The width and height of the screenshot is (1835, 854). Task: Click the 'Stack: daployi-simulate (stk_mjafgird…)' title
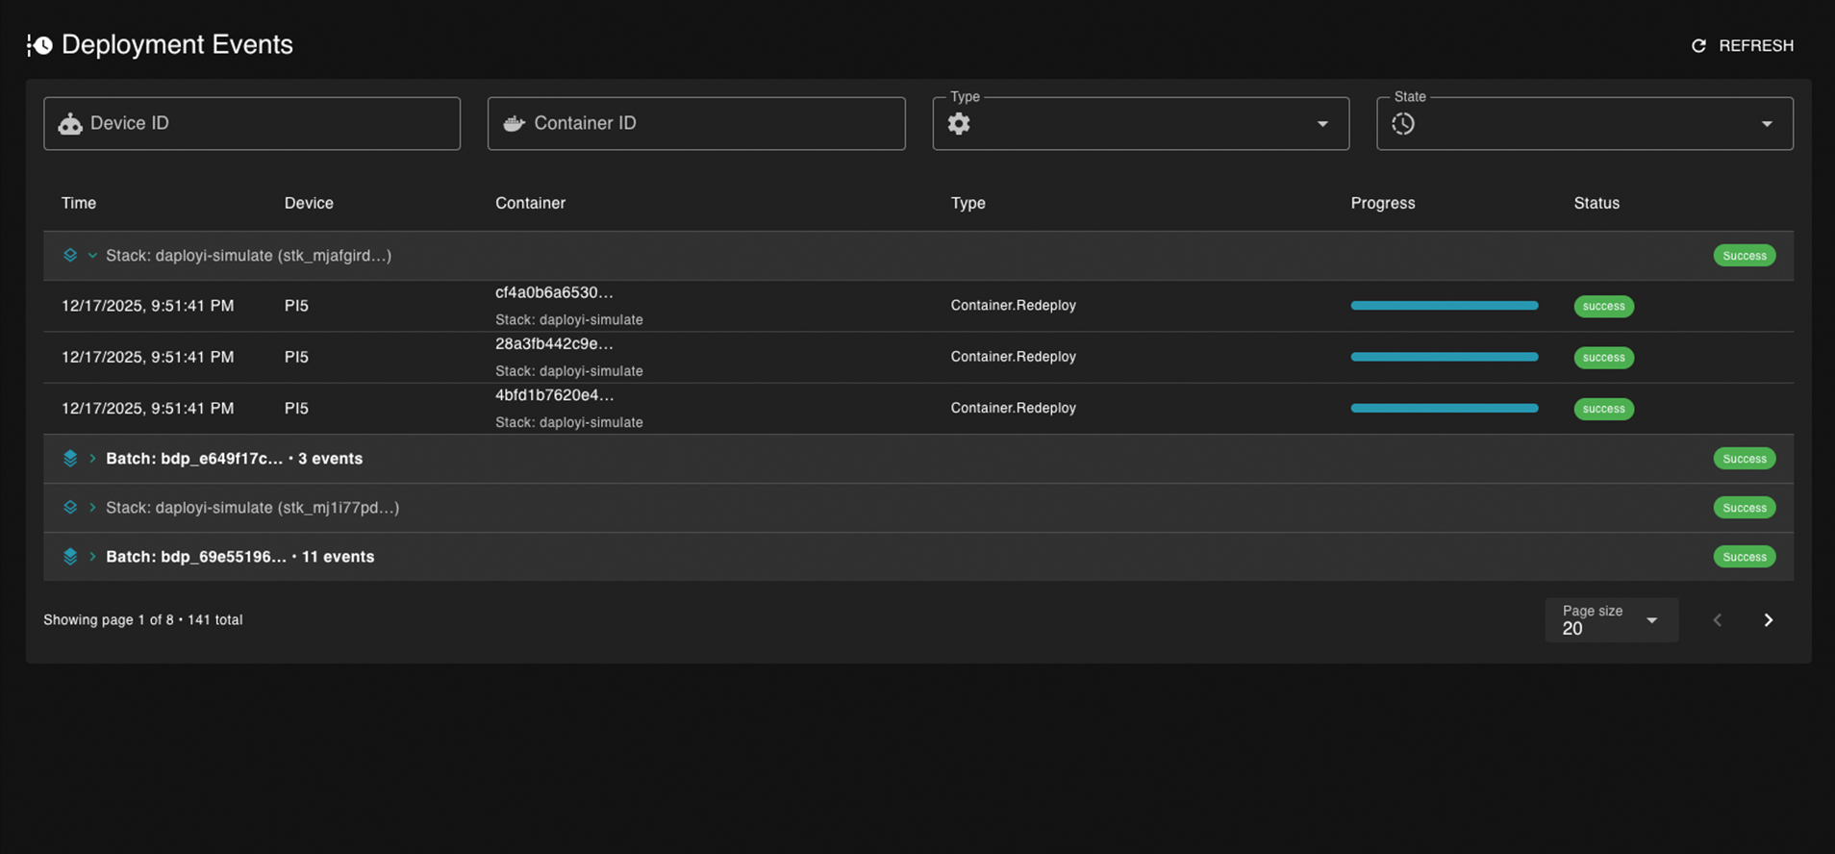[x=248, y=256]
